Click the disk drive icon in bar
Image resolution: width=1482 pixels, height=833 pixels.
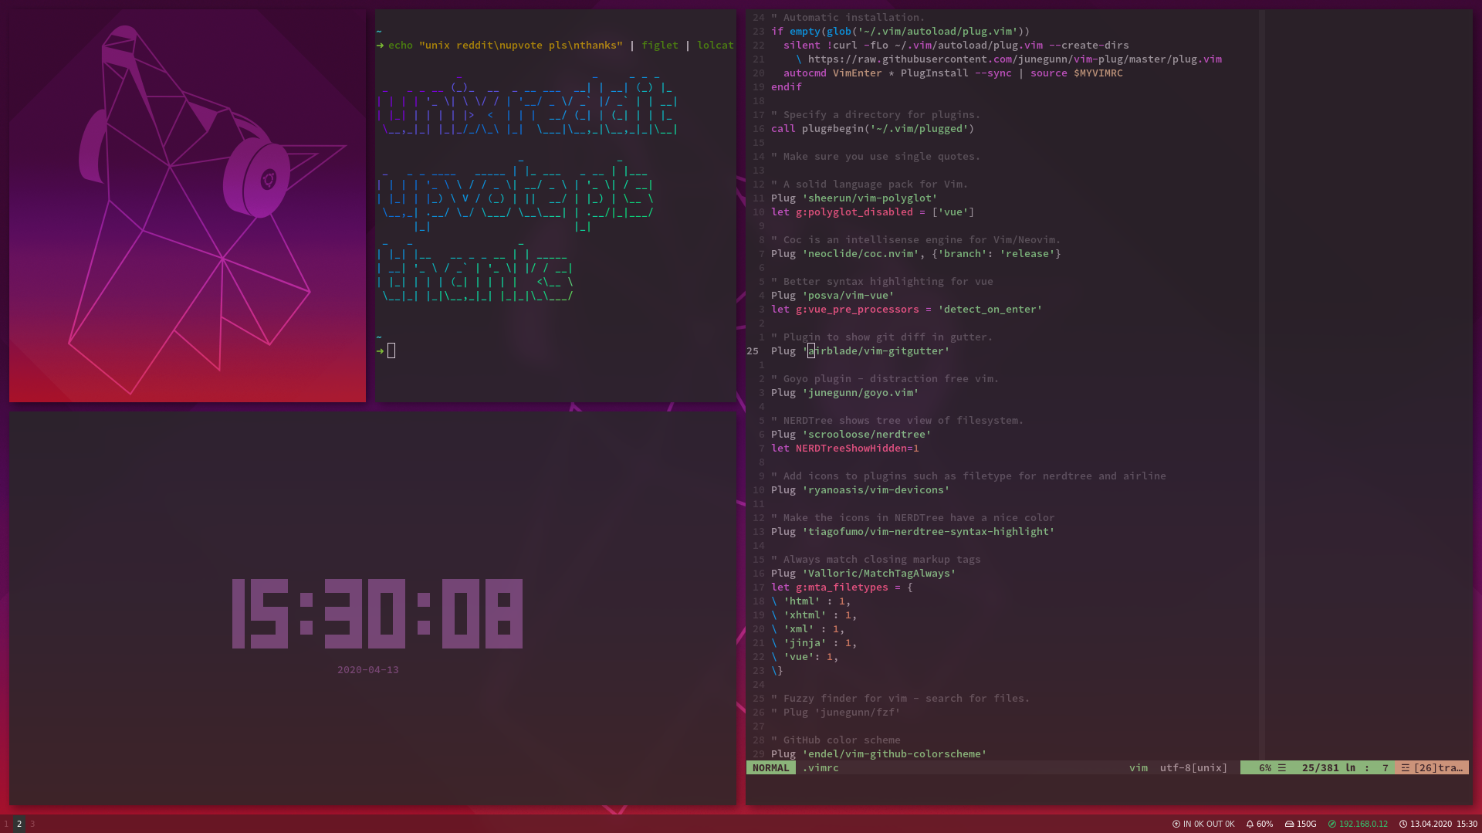pos(1289,824)
